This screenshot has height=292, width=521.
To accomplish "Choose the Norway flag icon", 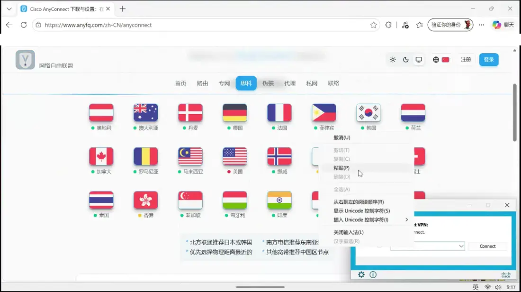I will [x=279, y=156].
